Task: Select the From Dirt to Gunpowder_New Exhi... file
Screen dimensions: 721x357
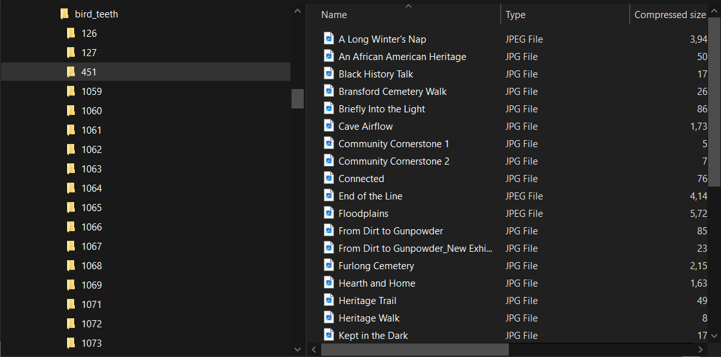Action: coord(415,249)
